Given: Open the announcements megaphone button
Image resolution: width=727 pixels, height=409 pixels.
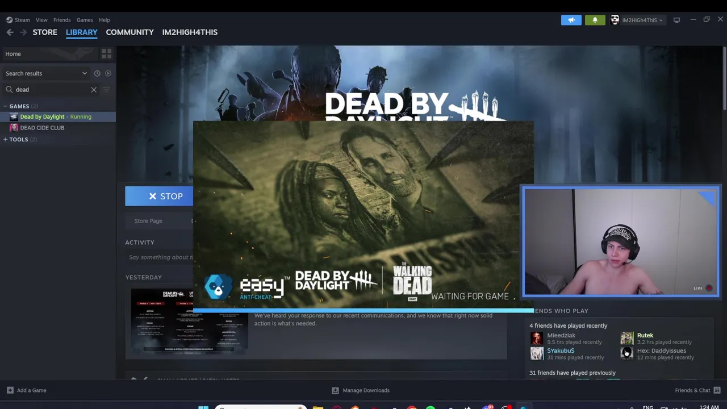Looking at the screenshot, I should pyautogui.click(x=571, y=20).
